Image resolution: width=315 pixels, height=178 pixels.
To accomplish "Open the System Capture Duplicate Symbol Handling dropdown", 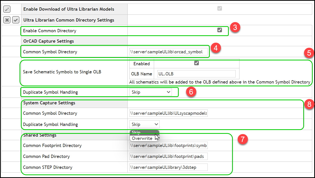I will click(144, 124).
